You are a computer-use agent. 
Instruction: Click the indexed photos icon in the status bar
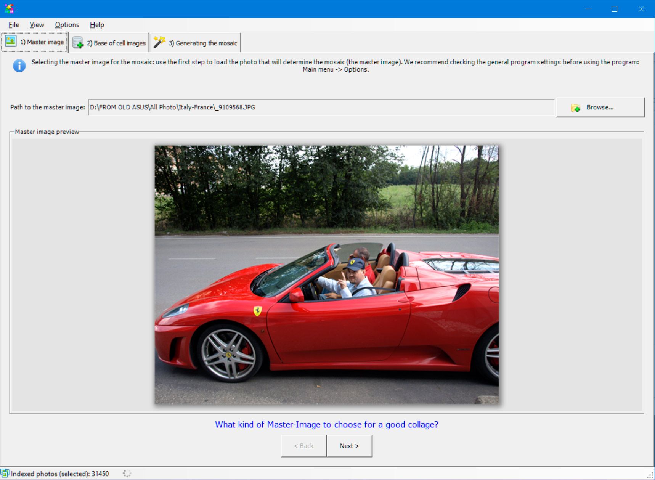pos(5,474)
